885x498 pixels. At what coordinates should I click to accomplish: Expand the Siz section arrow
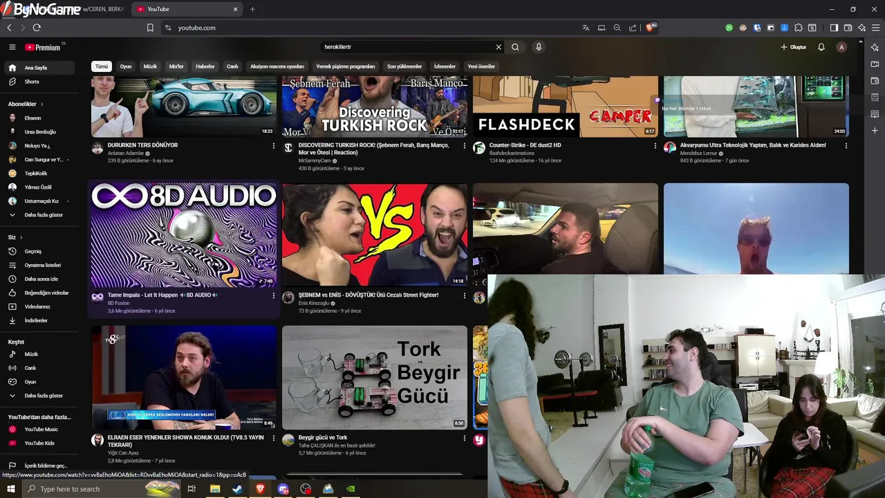point(21,237)
